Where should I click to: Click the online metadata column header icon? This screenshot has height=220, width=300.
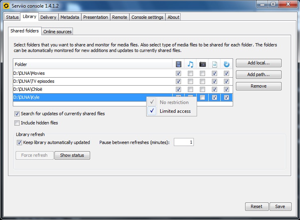[214, 64]
